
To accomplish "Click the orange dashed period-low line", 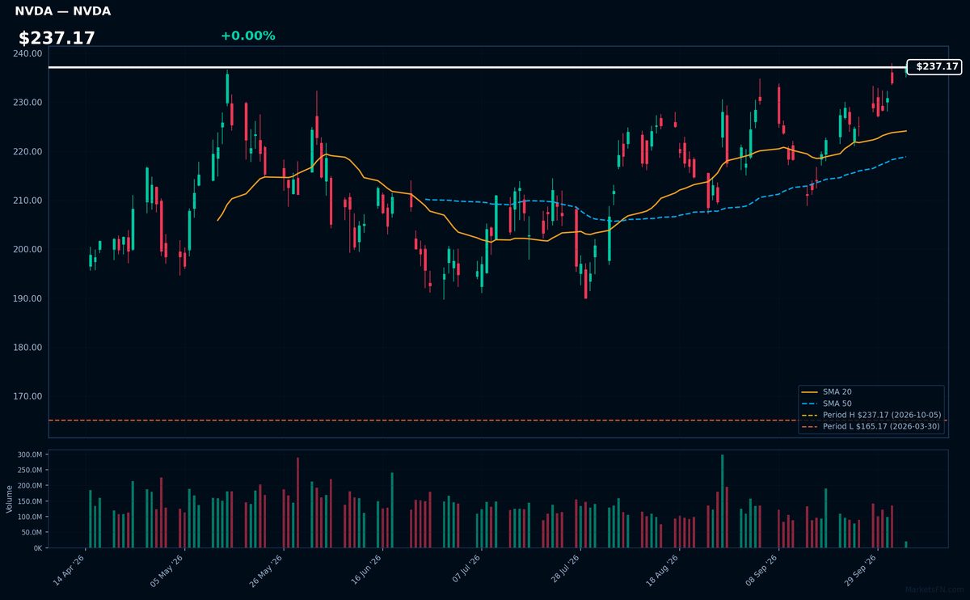I will [x=498, y=420].
